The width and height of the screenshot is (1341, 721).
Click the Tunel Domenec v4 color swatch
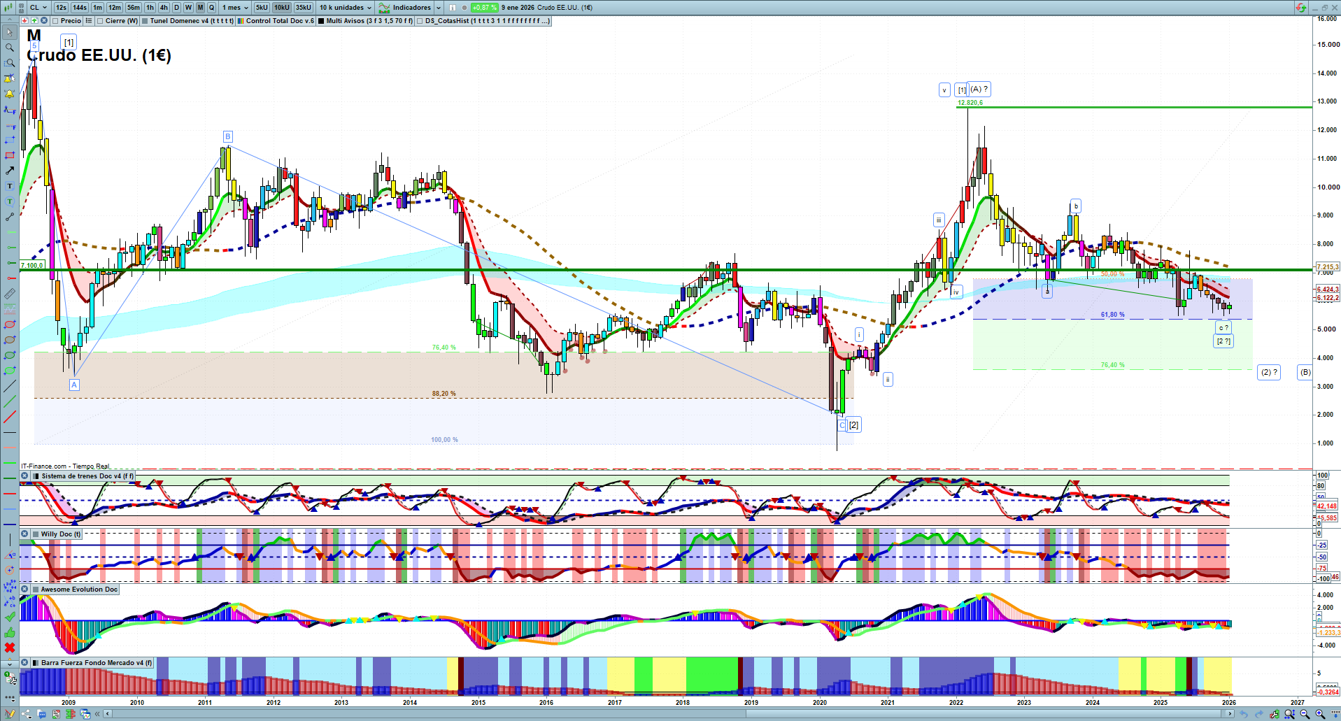tap(145, 21)
